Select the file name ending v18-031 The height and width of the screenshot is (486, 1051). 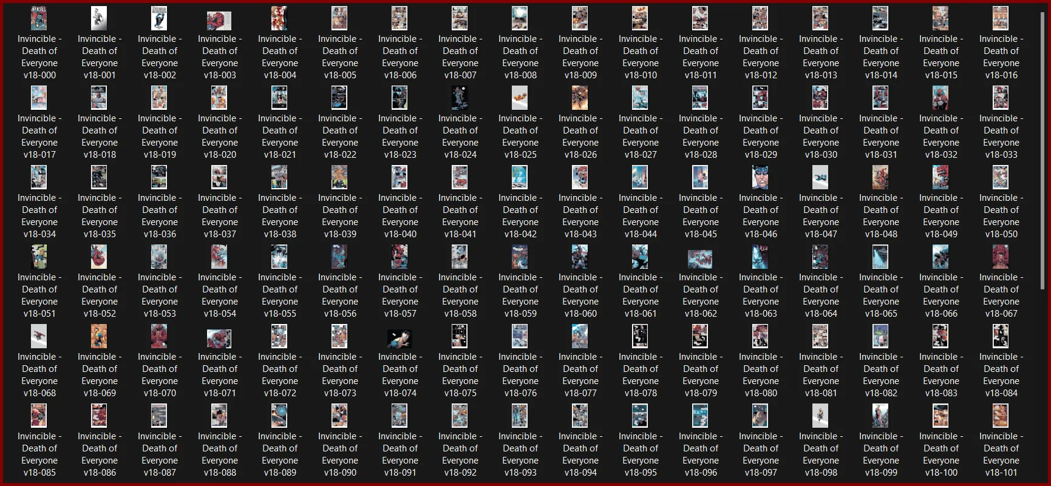881,137
